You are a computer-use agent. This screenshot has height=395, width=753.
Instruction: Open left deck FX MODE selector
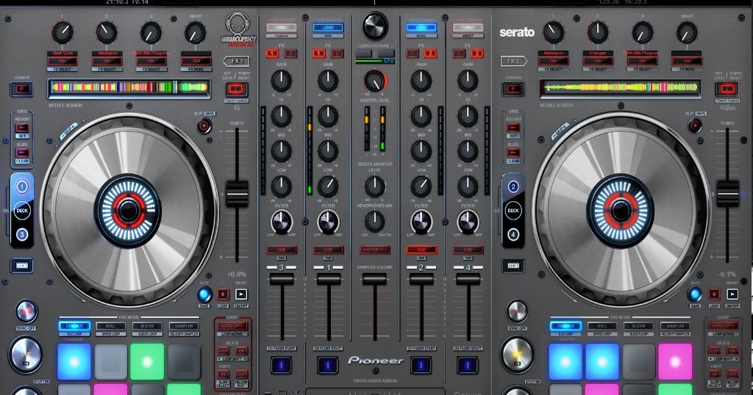196,70
